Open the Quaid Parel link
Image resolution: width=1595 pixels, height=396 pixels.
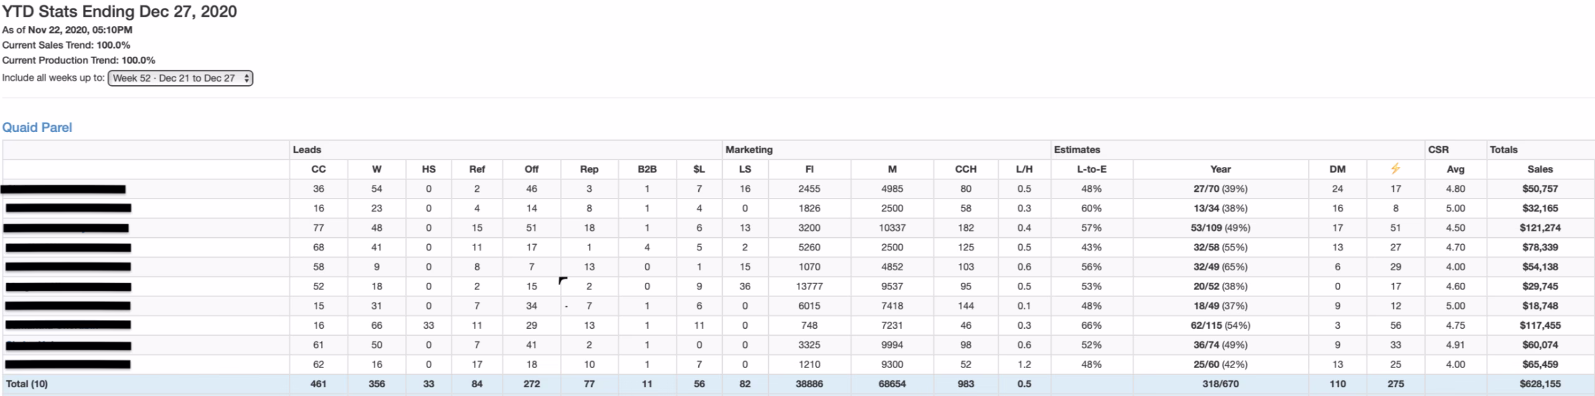(x=37, y=128)
